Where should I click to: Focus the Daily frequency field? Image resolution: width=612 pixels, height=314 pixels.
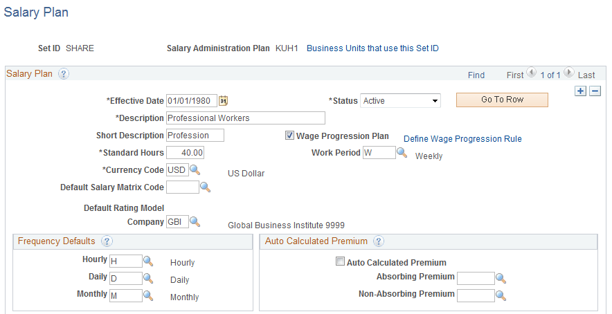126,279
